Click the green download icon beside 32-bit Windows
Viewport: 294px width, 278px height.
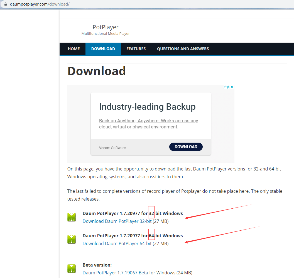72,217
